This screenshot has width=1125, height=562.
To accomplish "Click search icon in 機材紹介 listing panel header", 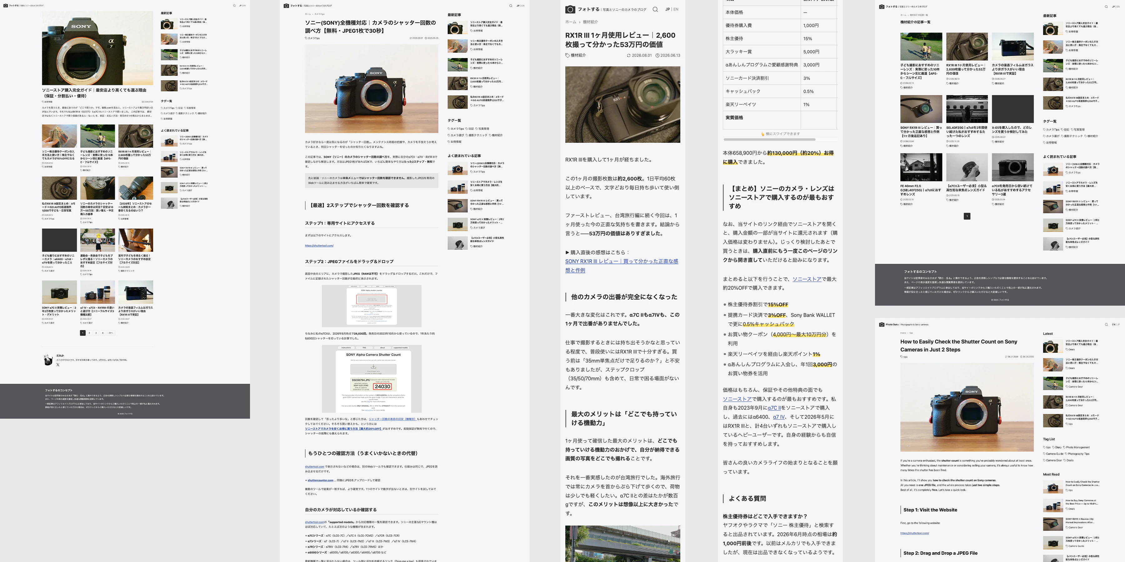I will coord(1106,7).
